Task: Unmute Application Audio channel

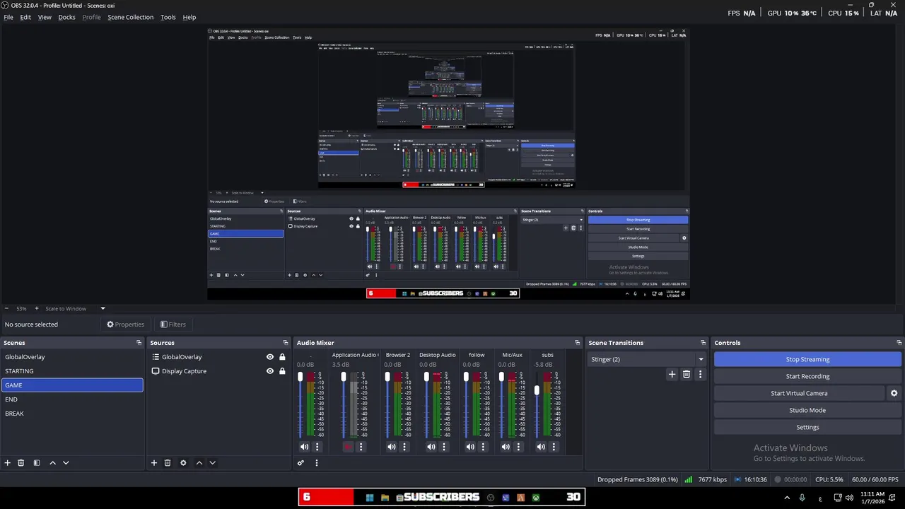Action: click(348, 447)
